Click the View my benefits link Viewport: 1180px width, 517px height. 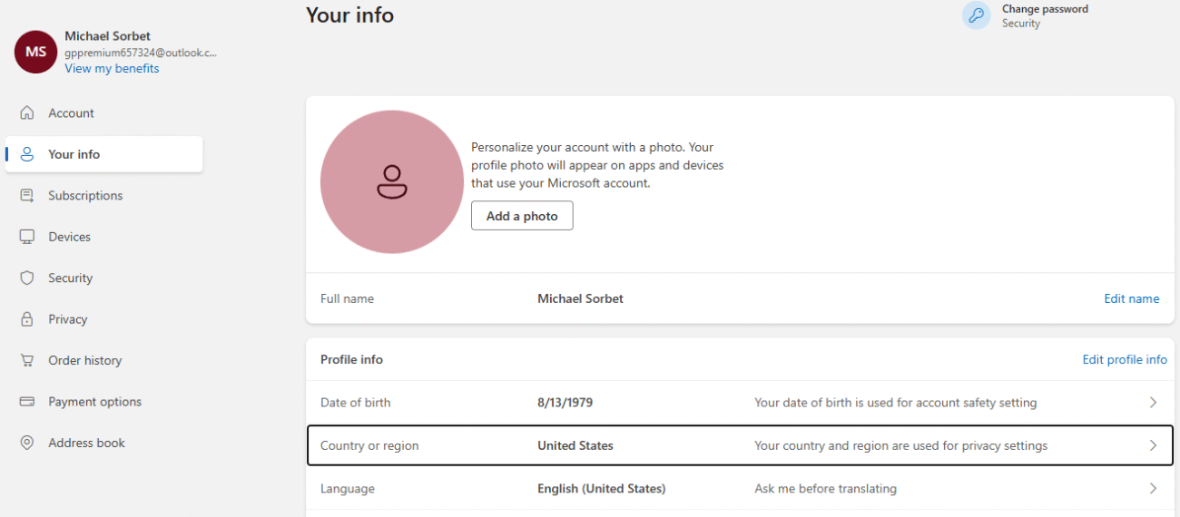point(112,69)
